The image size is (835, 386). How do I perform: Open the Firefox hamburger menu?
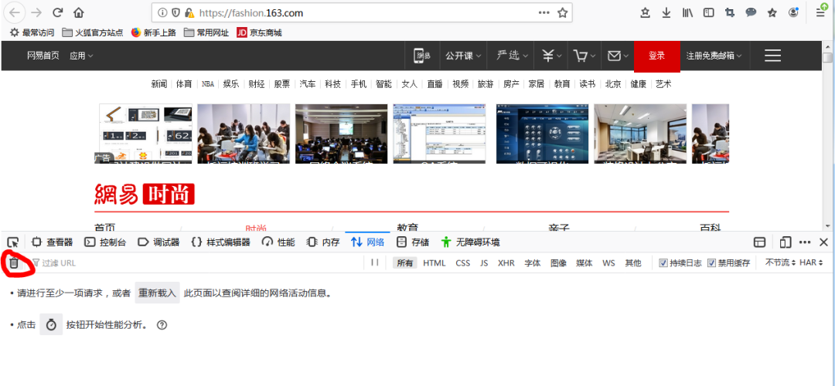point(820,13)
